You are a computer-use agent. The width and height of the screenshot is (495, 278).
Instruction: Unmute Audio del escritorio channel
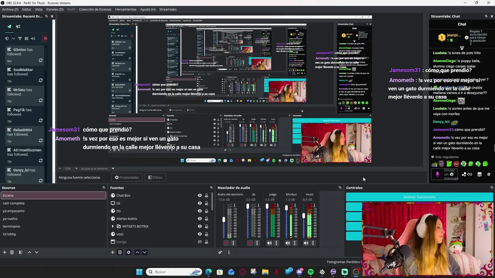226,243
